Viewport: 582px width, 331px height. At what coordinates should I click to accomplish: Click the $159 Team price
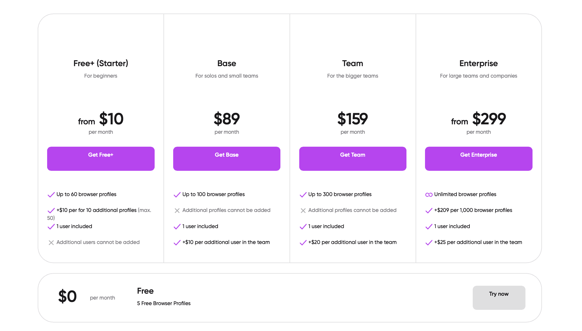[x=353, y=119]
